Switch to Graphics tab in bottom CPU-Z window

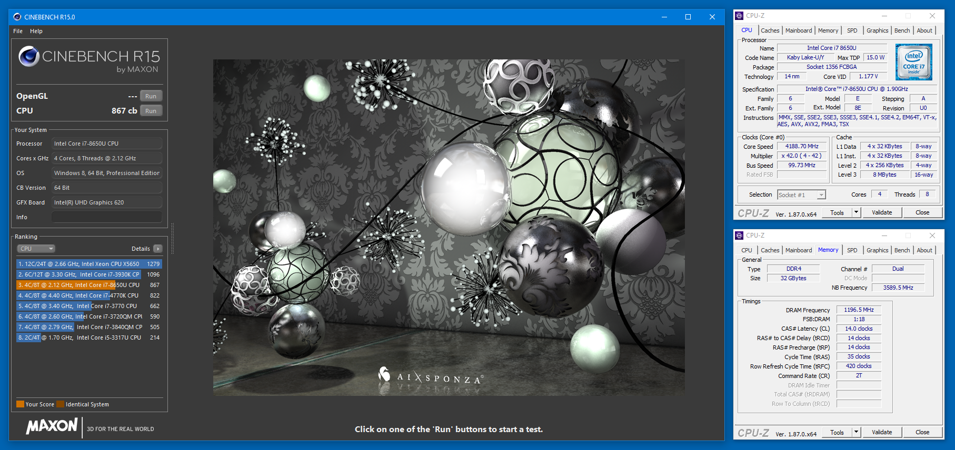pyautogui.click(x=877, y=250)
